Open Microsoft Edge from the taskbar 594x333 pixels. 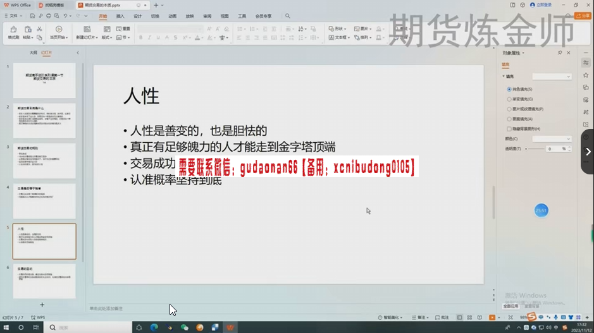coord(154,327)
